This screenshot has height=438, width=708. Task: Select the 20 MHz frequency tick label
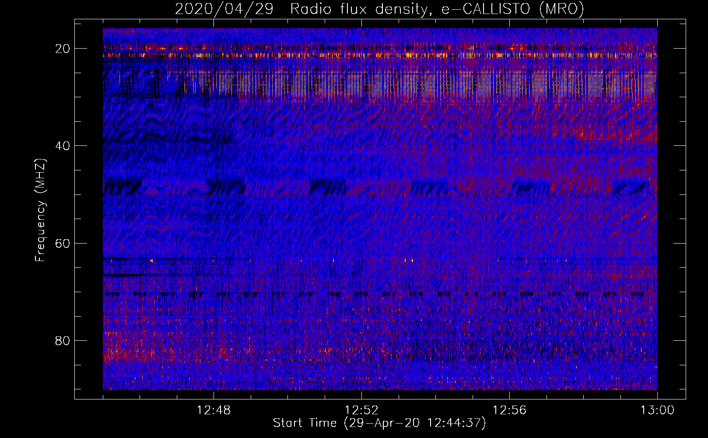click(x=63, y=49)
